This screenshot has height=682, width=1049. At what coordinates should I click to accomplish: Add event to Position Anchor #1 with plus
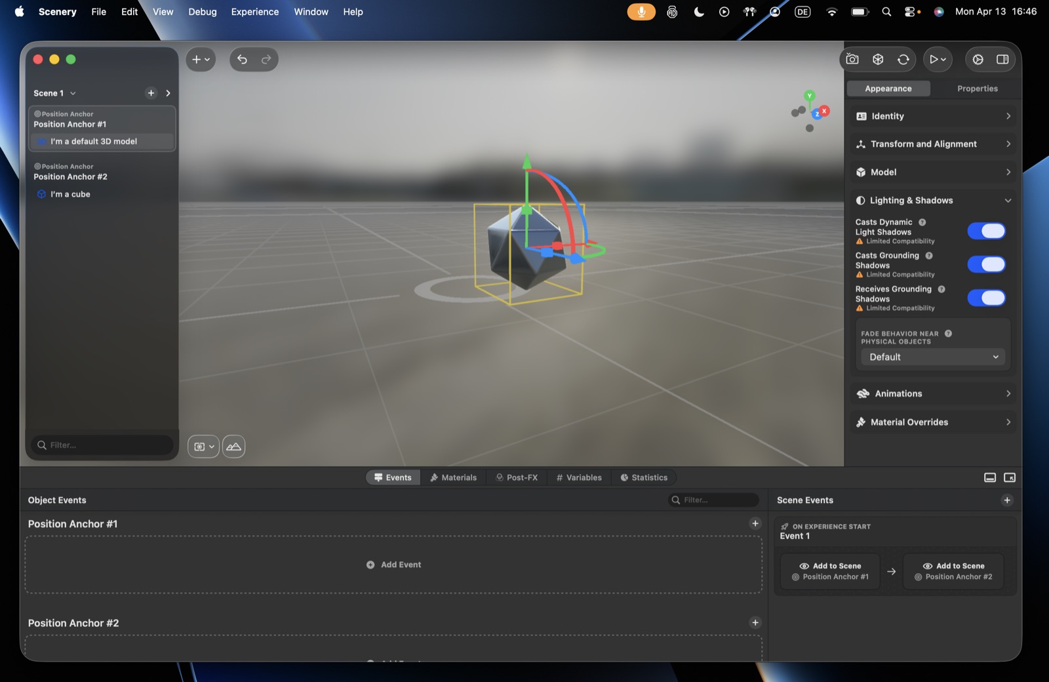[x=755, y=524]
